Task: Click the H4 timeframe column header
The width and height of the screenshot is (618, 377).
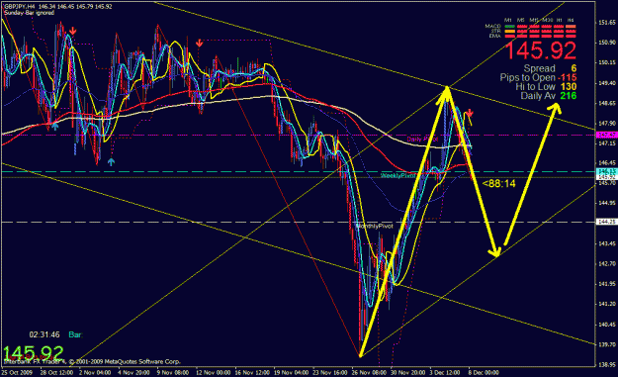Action: (x=571, y=20)
